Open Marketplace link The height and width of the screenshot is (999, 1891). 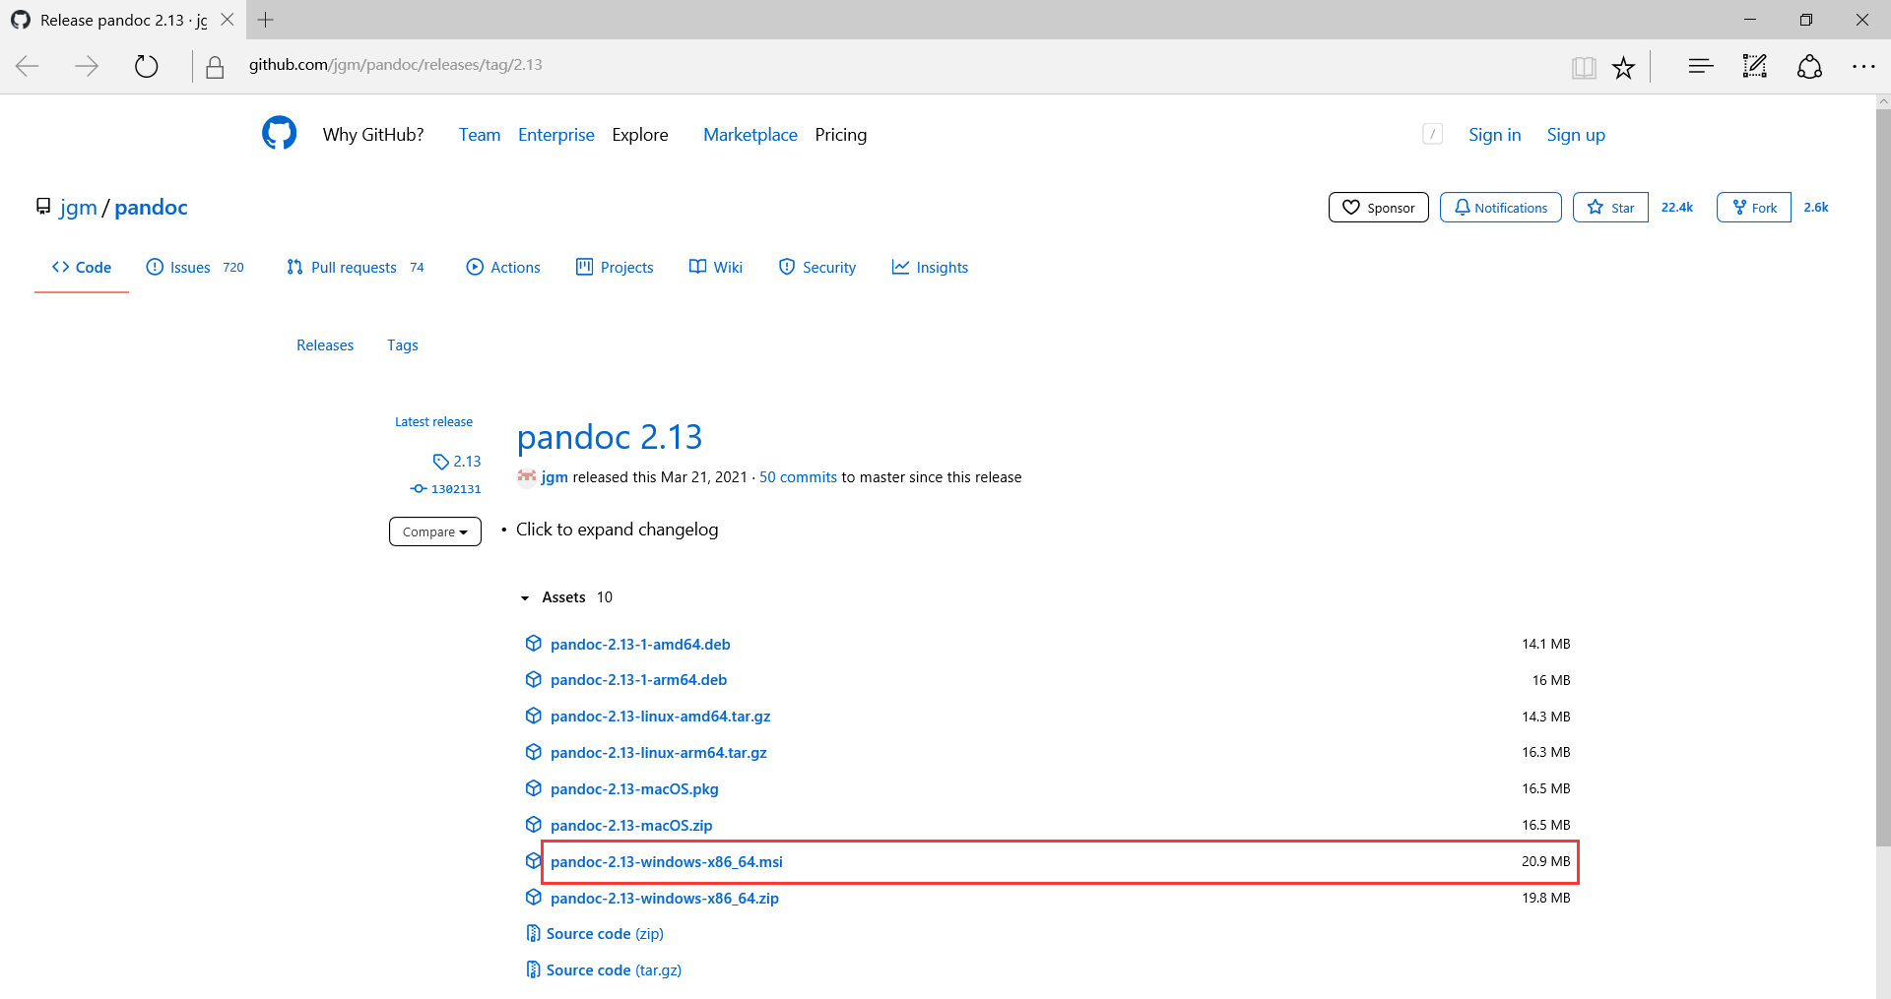(x=750, y=135)
